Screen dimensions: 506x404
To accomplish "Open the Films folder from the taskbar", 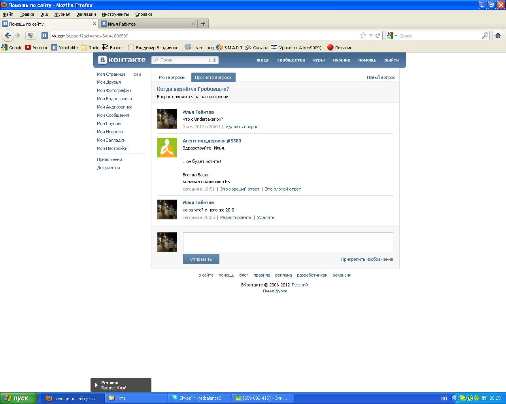I will [136, 398].
